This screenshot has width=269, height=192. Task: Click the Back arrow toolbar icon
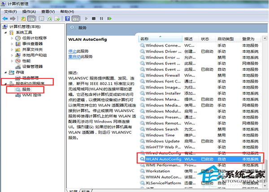click(x=5, y=18)
